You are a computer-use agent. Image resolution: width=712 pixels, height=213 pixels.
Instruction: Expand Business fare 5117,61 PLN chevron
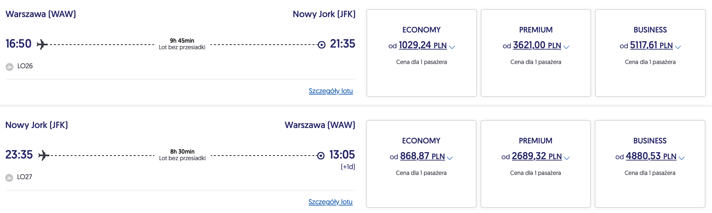[x=678, y=47]
